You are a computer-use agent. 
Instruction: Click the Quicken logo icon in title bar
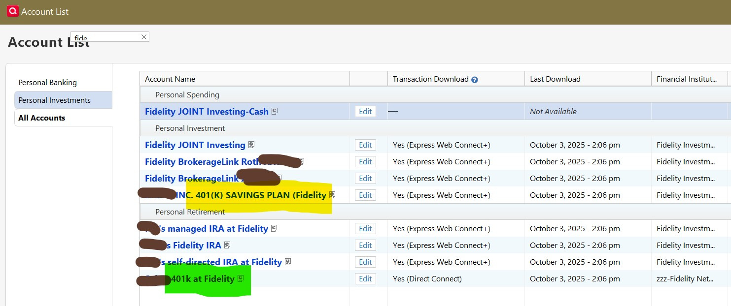click(x=12, y=11)
